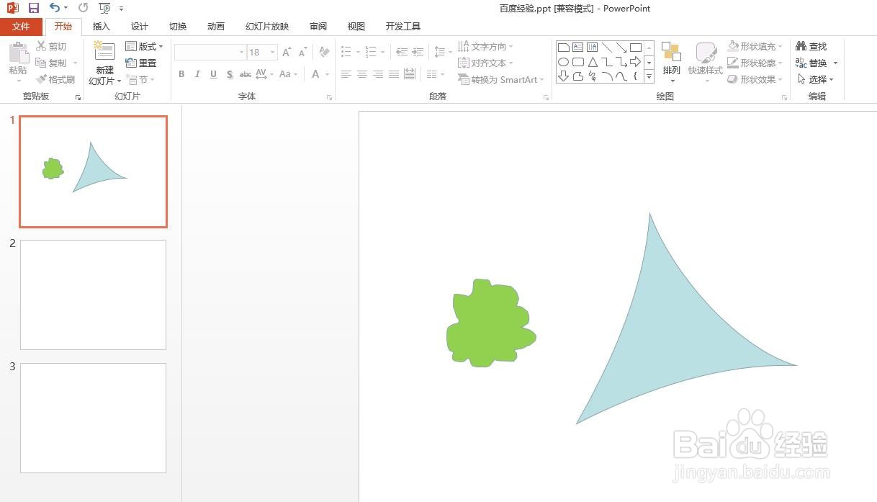Click the New Slide (新建幻灯片) icon
The width and height of the screenshot is (877, 502).
click(x=105, y=52)
